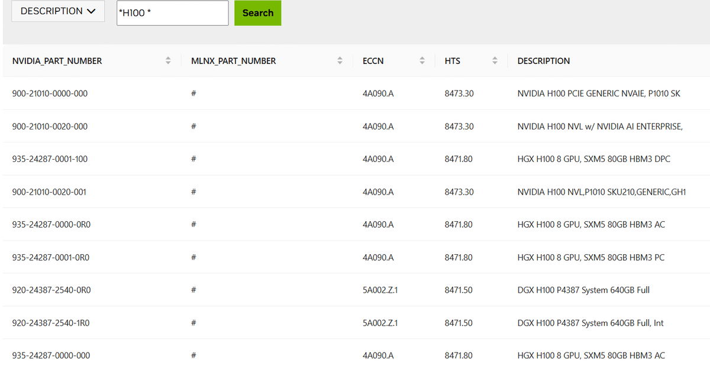This screenshot has width=710, height=366.
Task: Click the NVIDIA H100 PCIE GENERIC NVAIE description
Action: tap(598, 93)
